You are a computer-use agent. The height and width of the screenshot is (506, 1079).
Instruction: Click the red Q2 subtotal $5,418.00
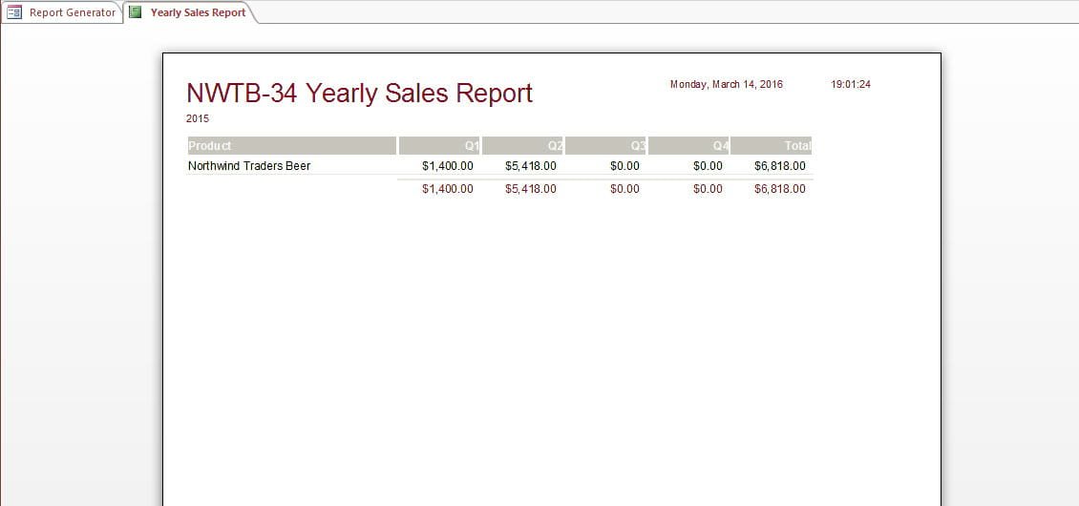(x=531, y=189)
